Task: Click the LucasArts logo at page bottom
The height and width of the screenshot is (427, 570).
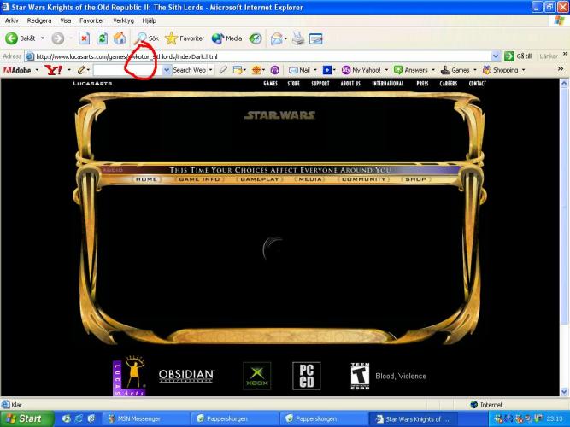Action: (x=129, y=376)
